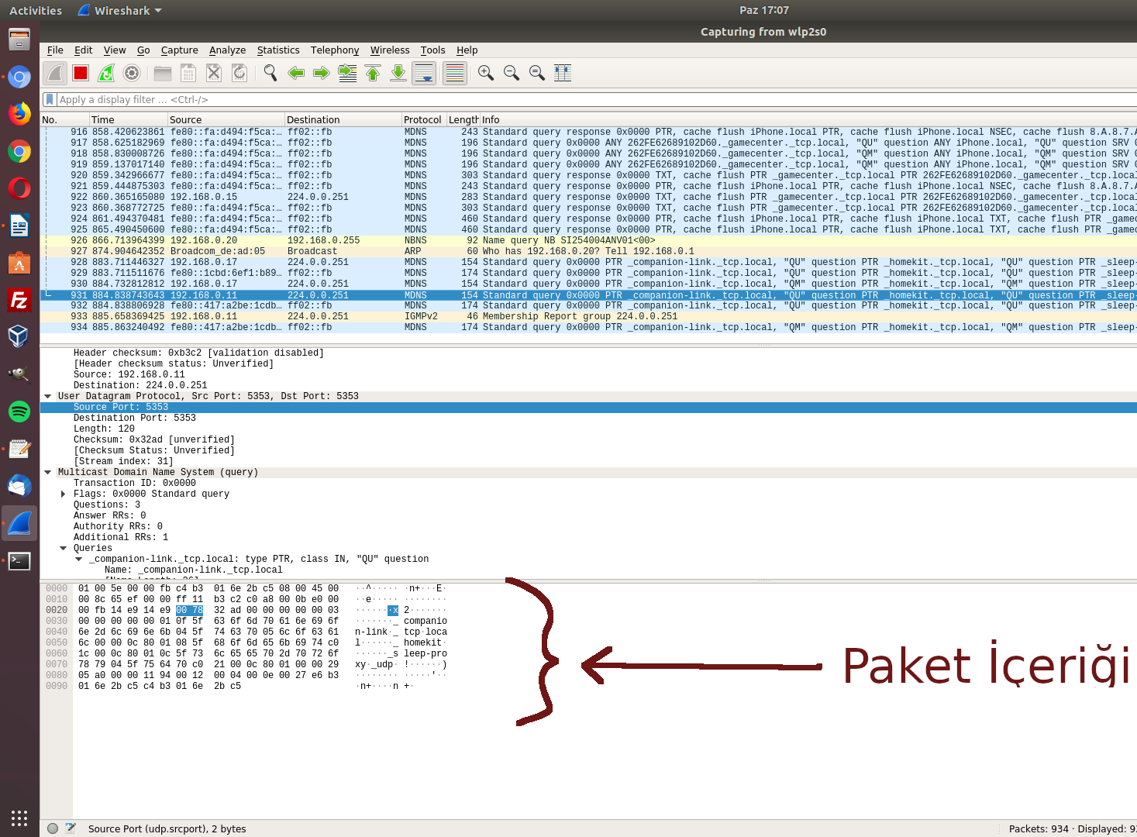Sort packets by the Protocol column
This screenshot has width=1137, height=837.
424,119
